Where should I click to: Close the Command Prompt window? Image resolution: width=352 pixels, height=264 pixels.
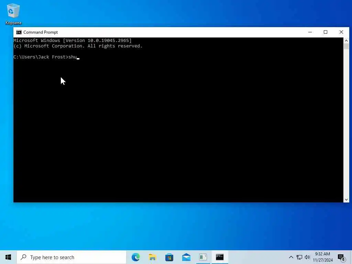[x=341, y=32]
